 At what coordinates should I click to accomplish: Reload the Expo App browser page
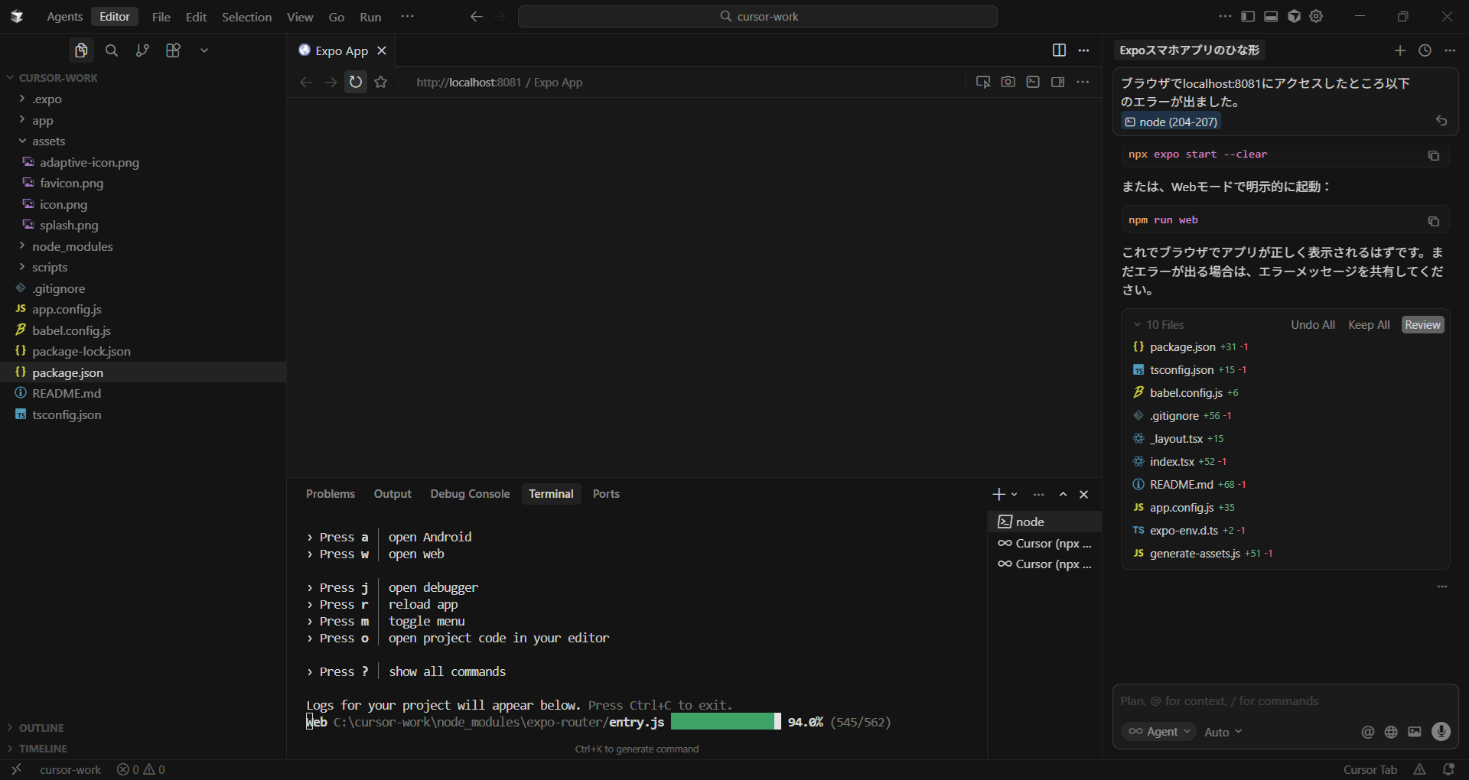tap(356, 82)
